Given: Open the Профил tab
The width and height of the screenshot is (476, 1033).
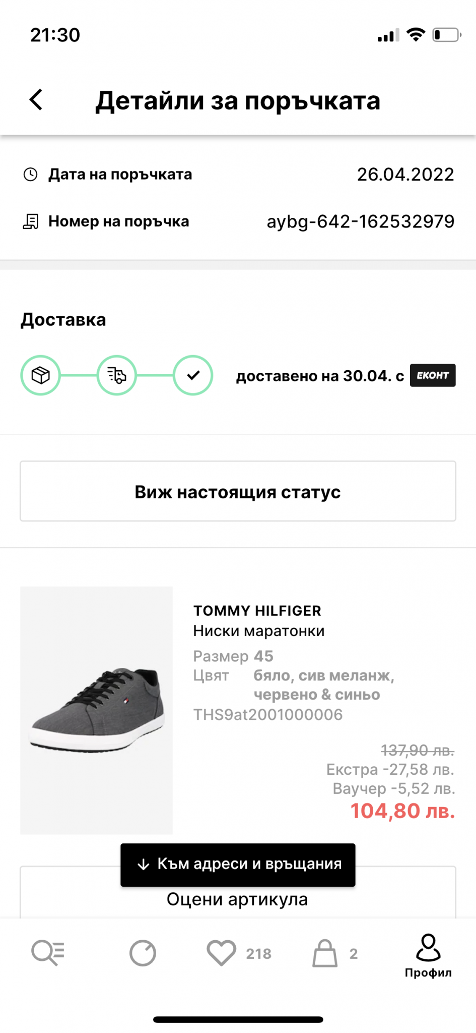Looking at the screenshot, I should [428, 955].
